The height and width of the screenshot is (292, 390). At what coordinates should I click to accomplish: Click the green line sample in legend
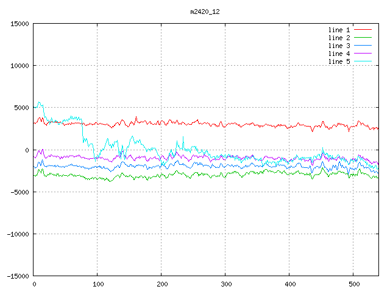coord(363,38)
